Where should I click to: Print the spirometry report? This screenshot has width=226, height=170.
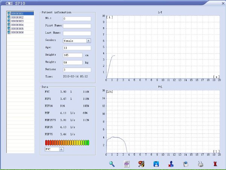[200, 164]
